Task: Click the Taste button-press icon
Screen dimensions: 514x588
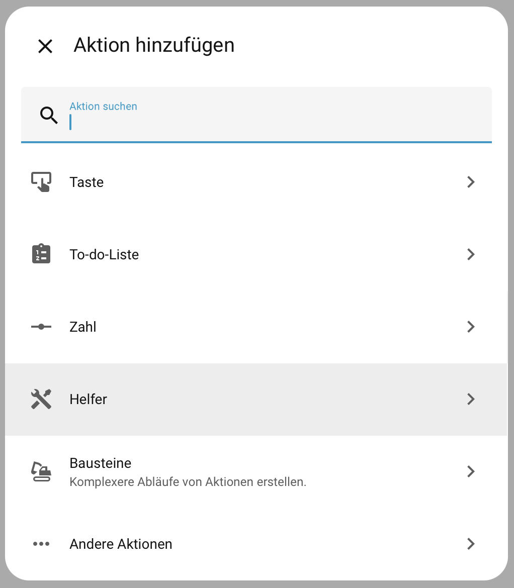Action: [41, 182]
